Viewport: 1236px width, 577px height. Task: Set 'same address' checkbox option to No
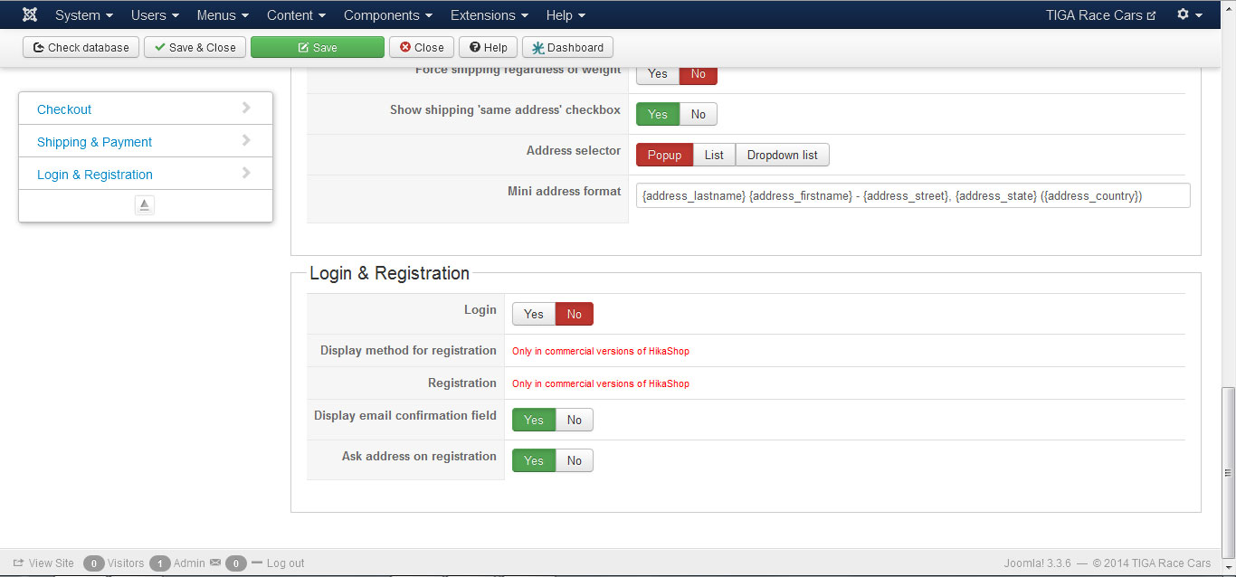click(x=698, y=114)
